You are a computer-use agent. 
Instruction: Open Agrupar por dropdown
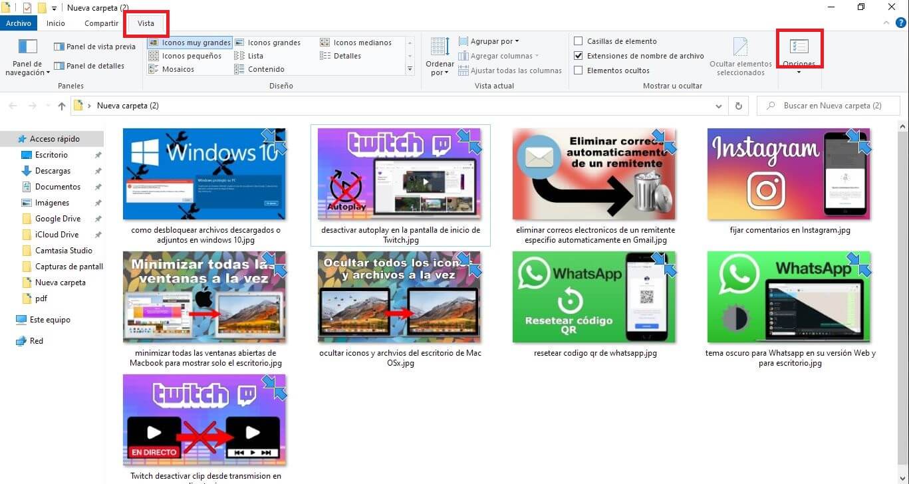(489, 41)
